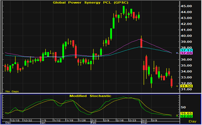Click the 50 level on the stochastic axis
202x125 pixels.
[183, 107]
